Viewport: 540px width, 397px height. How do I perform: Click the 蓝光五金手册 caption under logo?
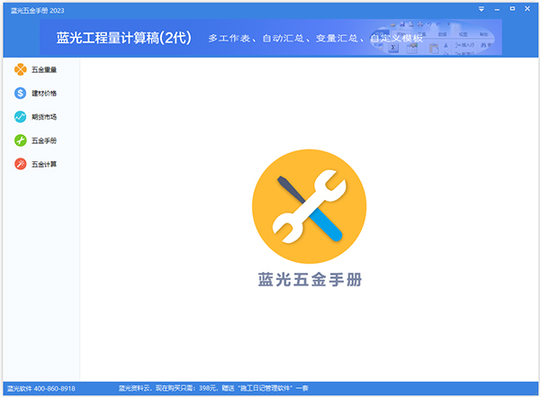[310, 279]
